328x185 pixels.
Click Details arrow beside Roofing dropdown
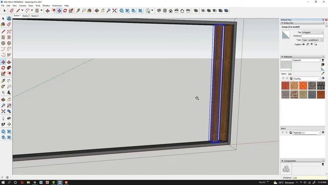tap(323, 78)
